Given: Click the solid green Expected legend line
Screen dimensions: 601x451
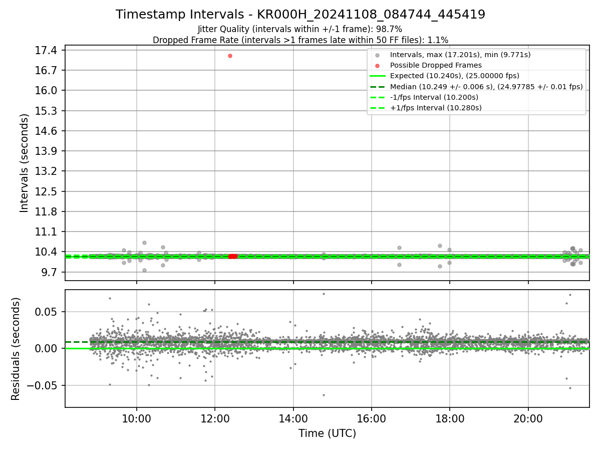Looking at the screenshot, I should coord(378,76).
